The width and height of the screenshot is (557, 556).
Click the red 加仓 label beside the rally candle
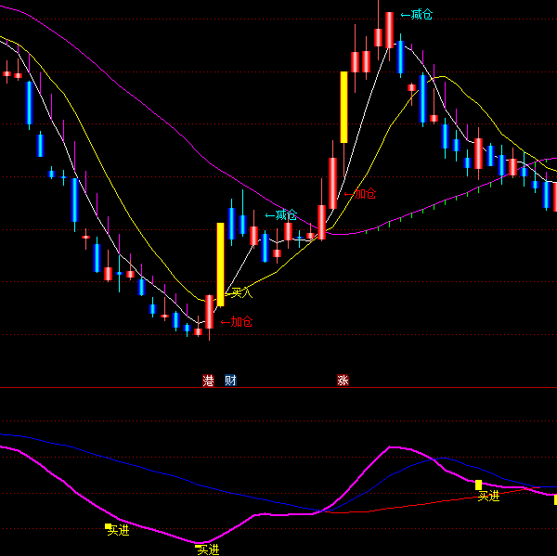click(x=360, y=194)
